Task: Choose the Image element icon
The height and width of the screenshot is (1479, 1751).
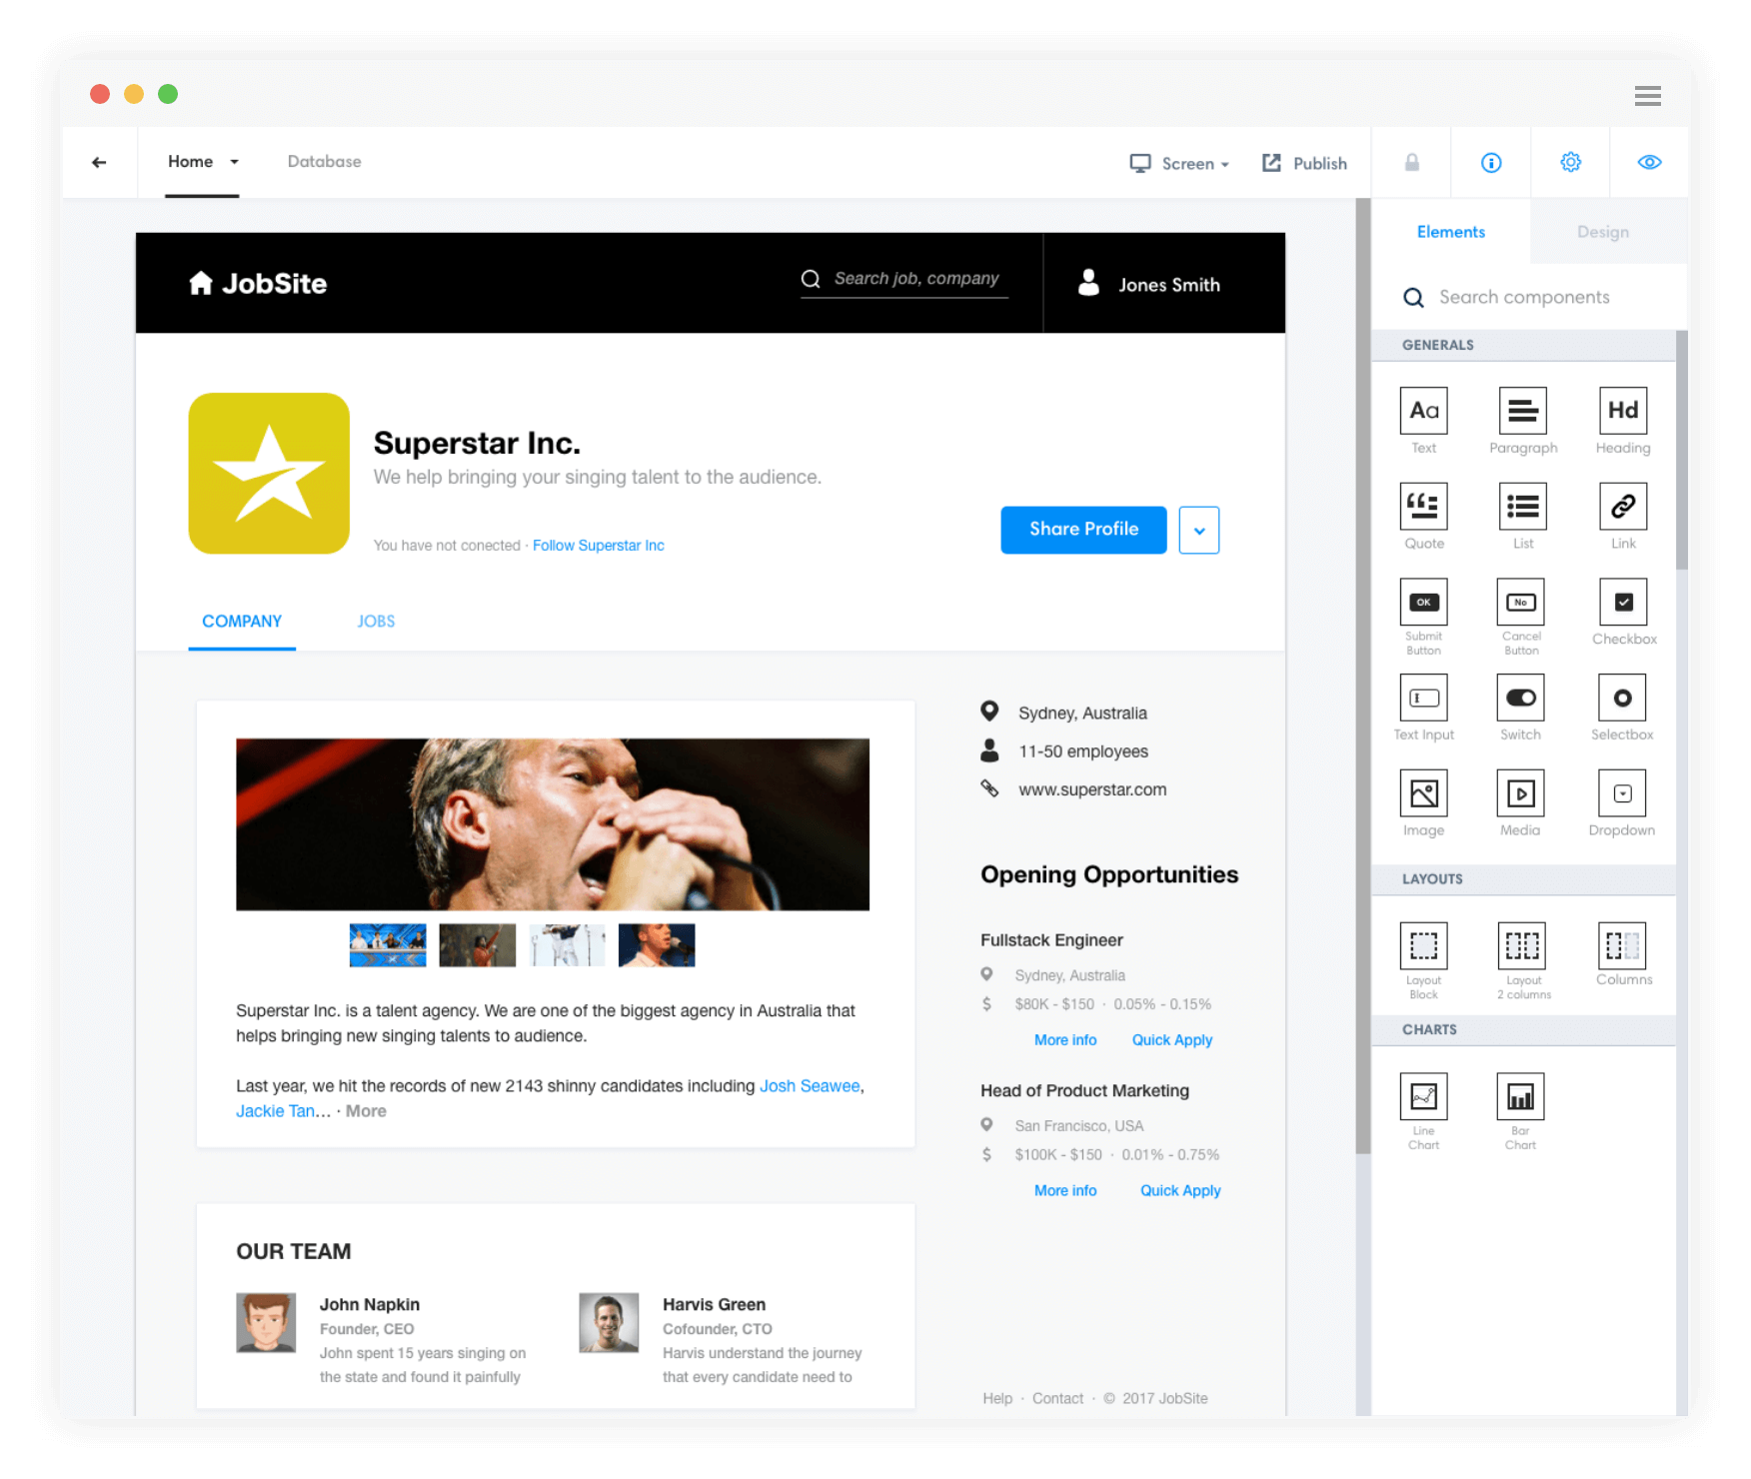Action: [x=1423, y=794]
